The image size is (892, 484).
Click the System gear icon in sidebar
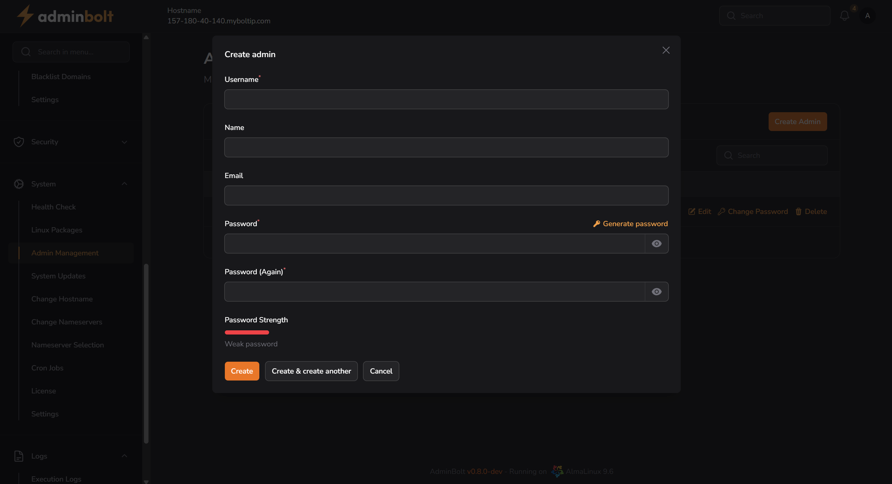(19, 184)
